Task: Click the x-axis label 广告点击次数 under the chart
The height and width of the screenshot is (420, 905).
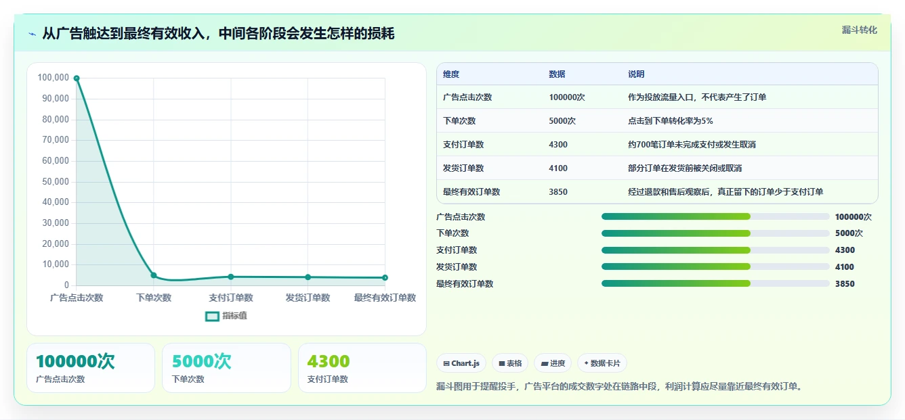Action: (77, 298)
